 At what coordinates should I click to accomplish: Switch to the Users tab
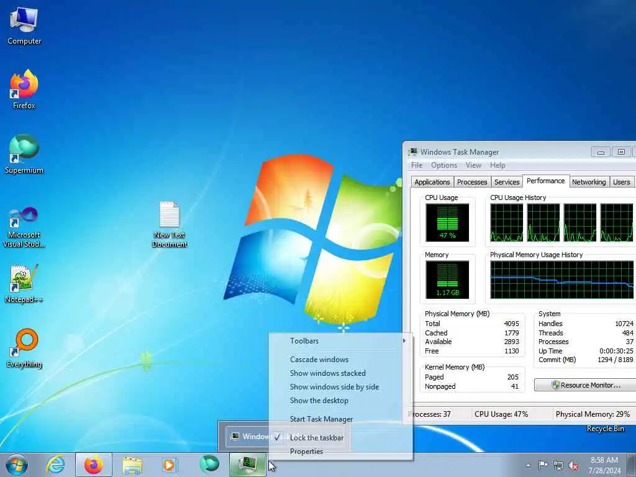click(621, 182)
